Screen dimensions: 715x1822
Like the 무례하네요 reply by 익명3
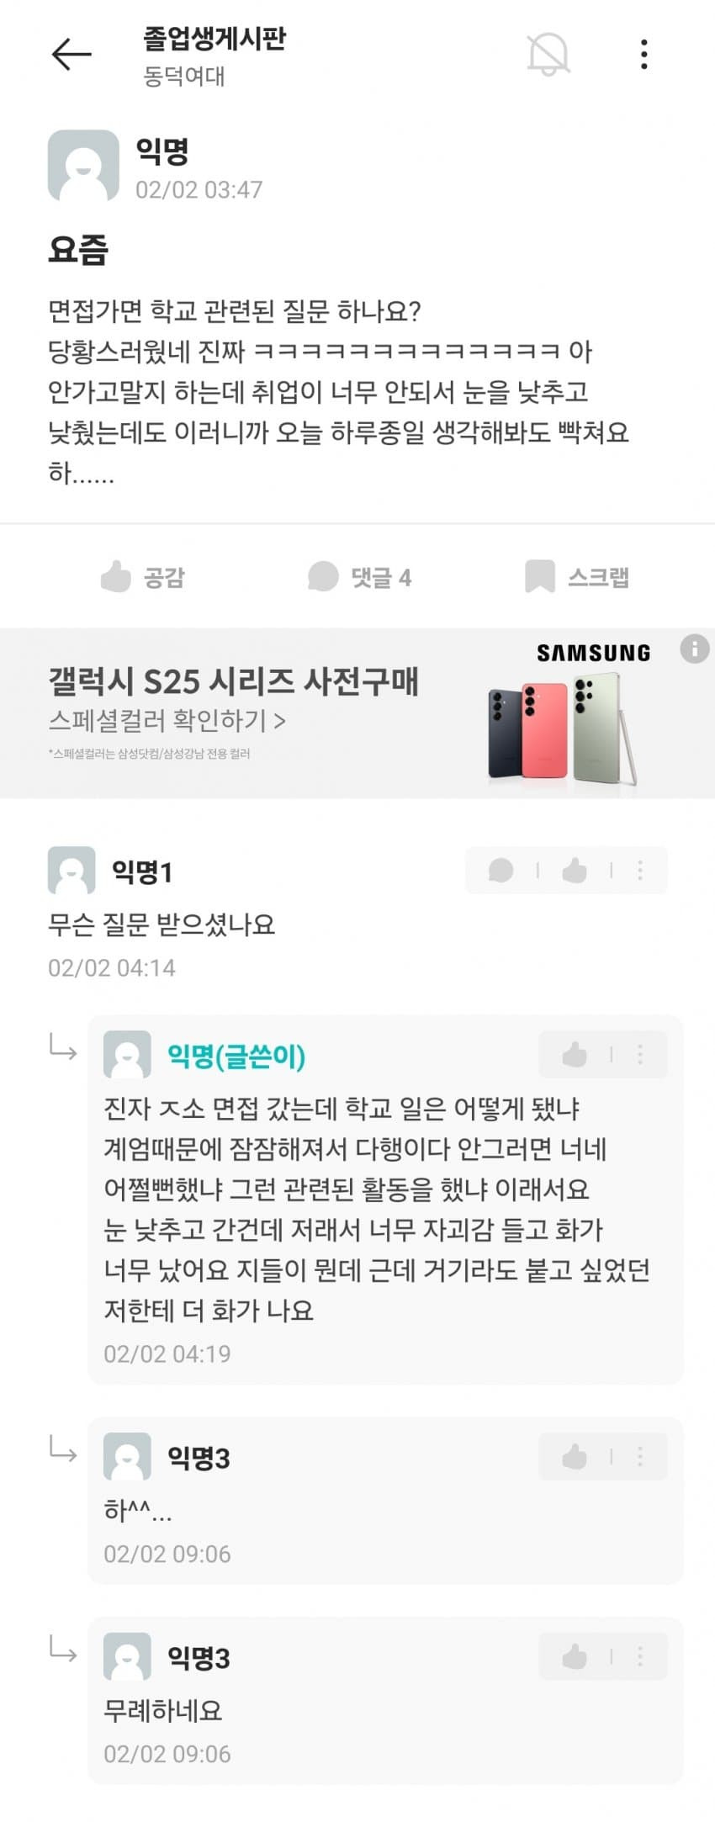click(575, 1656)
